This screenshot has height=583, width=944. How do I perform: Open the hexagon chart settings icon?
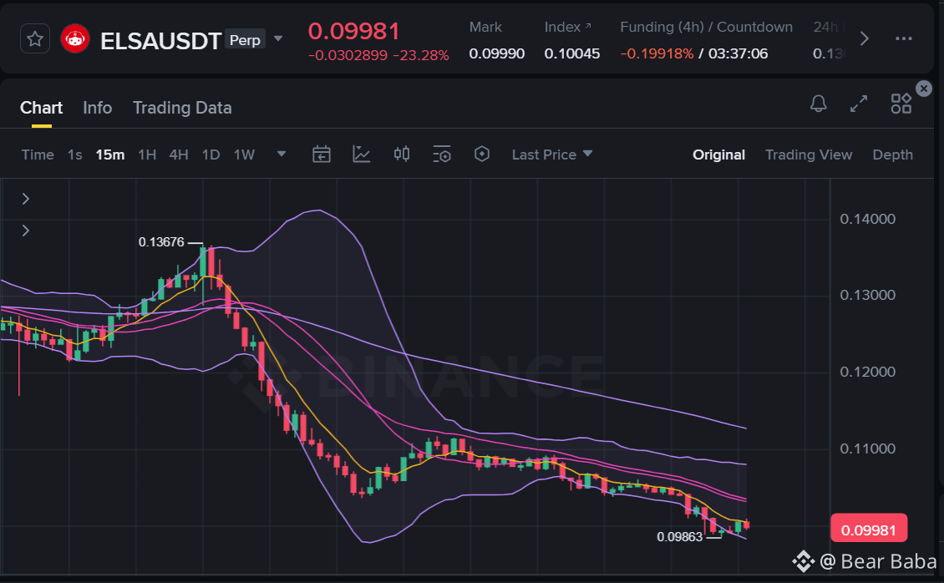482,154
